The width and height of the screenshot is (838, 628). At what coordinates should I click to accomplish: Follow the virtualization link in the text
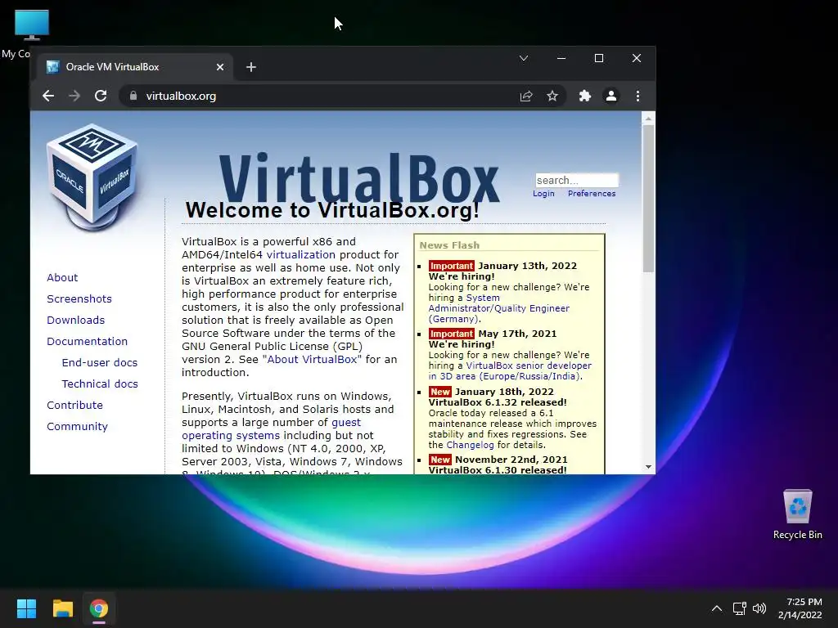tap(301, 255)
